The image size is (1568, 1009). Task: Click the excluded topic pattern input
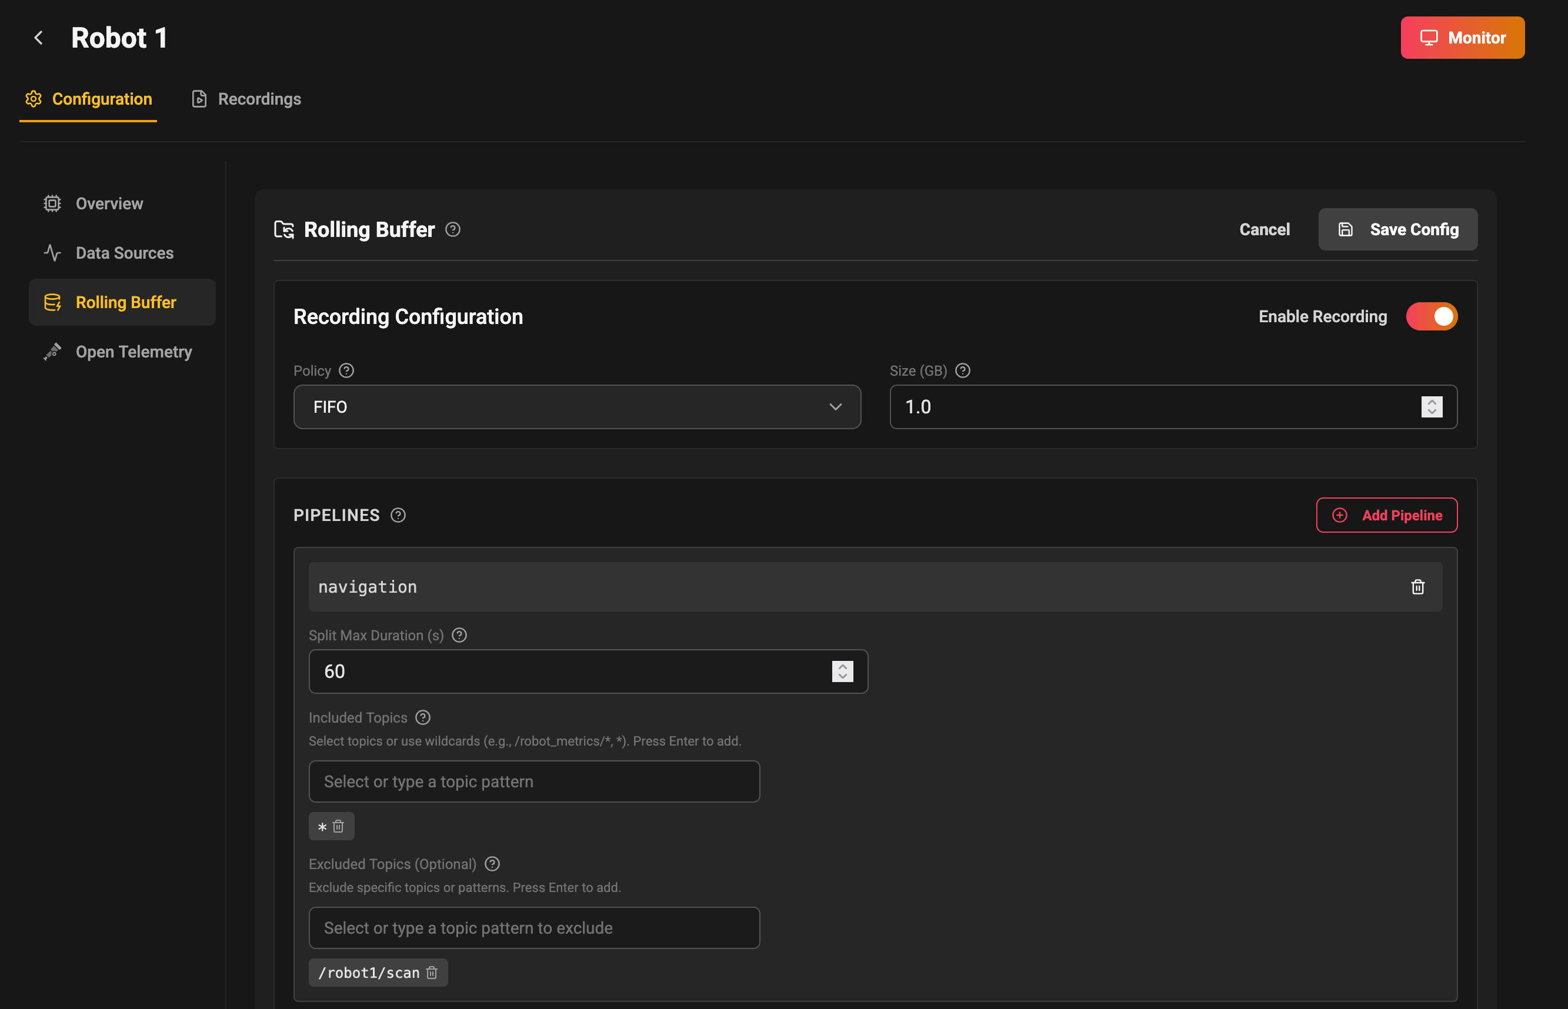point(534,928)
